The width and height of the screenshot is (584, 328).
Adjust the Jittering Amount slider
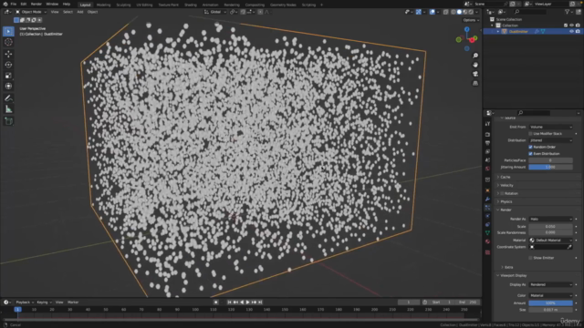551,167
